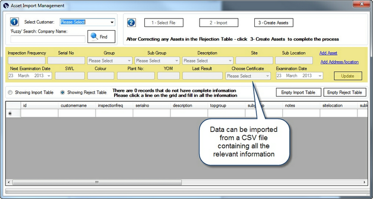Viewport: 373px width, 199px height.
Task: Click the magnifier Find button
Action: (102, 37)
